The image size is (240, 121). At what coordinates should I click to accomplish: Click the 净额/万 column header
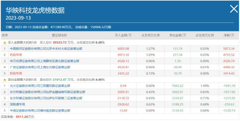pos(229,35)
